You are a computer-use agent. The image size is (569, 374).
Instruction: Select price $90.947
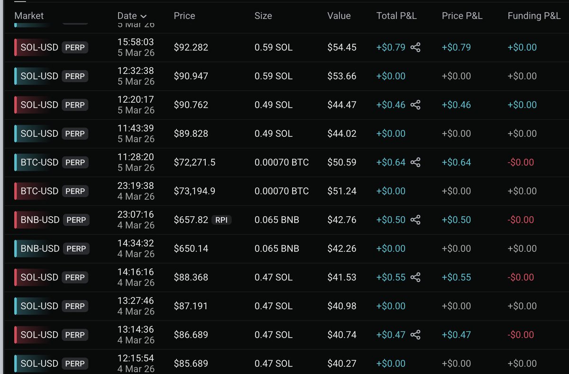point(191,76)
